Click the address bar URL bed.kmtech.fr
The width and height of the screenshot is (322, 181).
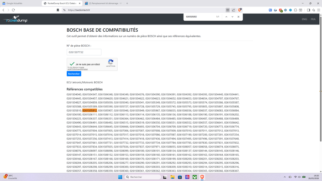(79, 10)
